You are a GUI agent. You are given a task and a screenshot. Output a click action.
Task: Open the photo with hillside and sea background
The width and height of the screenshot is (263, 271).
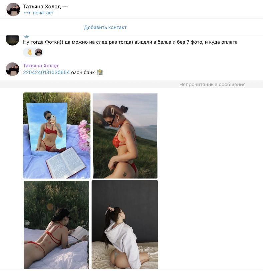coord(125,136)
